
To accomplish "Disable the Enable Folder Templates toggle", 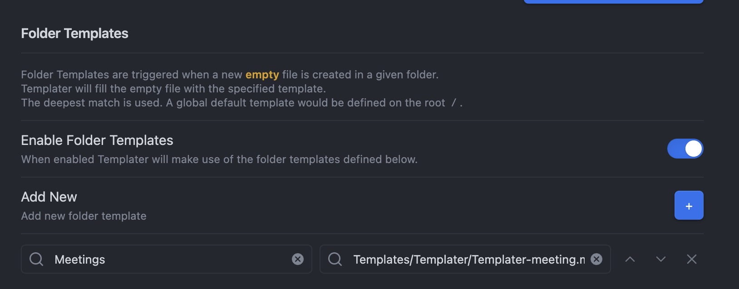I will pos(685,148).
